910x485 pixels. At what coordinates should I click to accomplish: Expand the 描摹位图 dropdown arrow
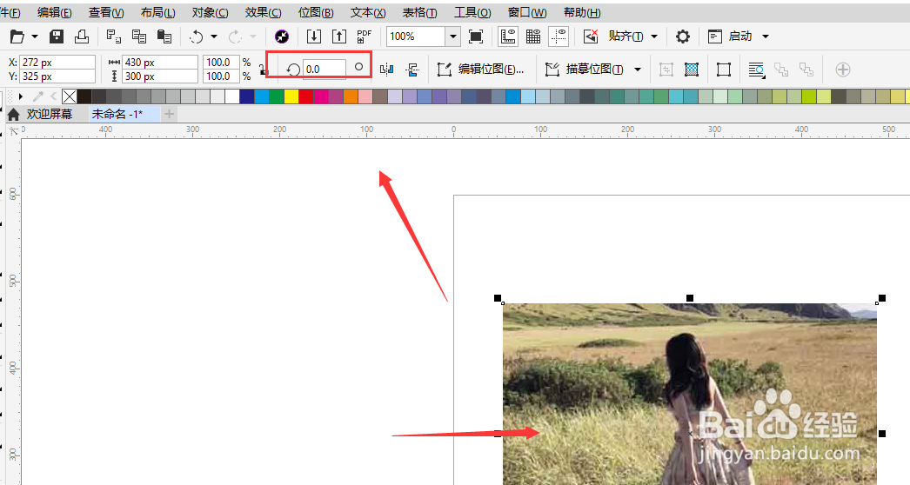tap(637, 70)
